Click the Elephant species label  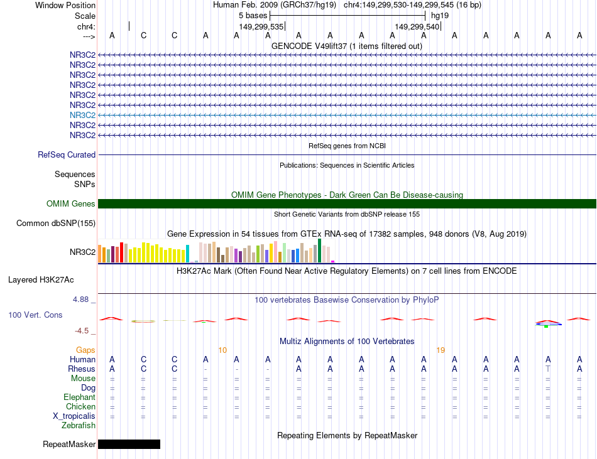coord(80,397)
